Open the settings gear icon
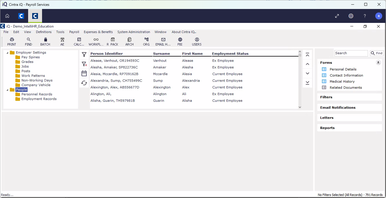The image size is (386, 198). pyautogui.click(x=351, y=16)
